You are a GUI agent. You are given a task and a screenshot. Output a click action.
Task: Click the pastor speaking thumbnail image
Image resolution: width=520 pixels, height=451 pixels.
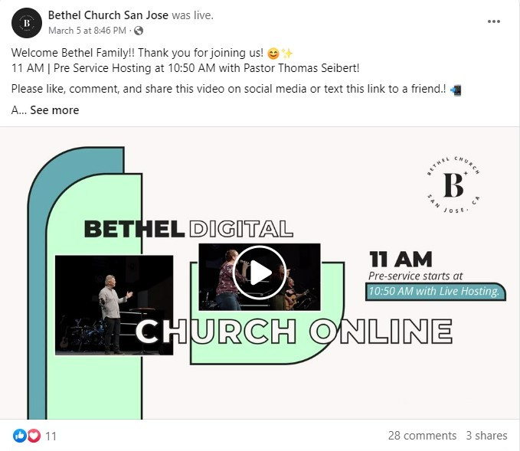[x=114, y=305]
